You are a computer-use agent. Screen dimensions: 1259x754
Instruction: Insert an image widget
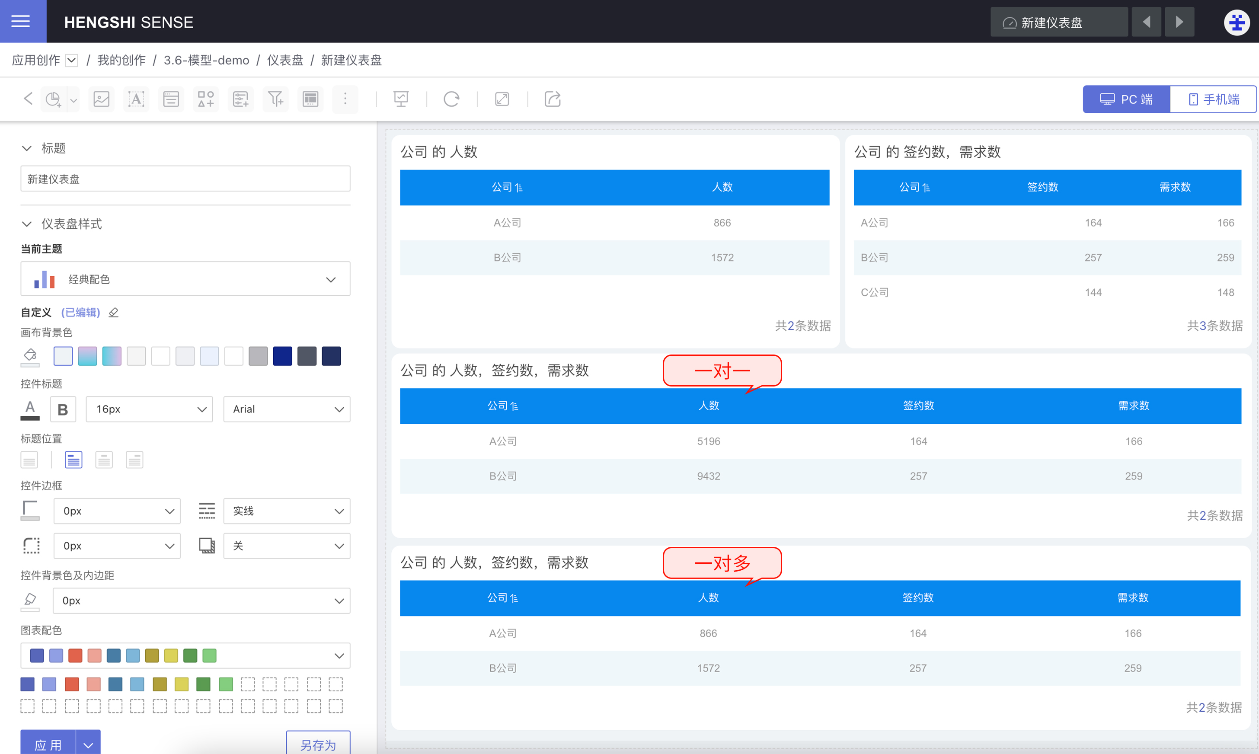[101, 99]
